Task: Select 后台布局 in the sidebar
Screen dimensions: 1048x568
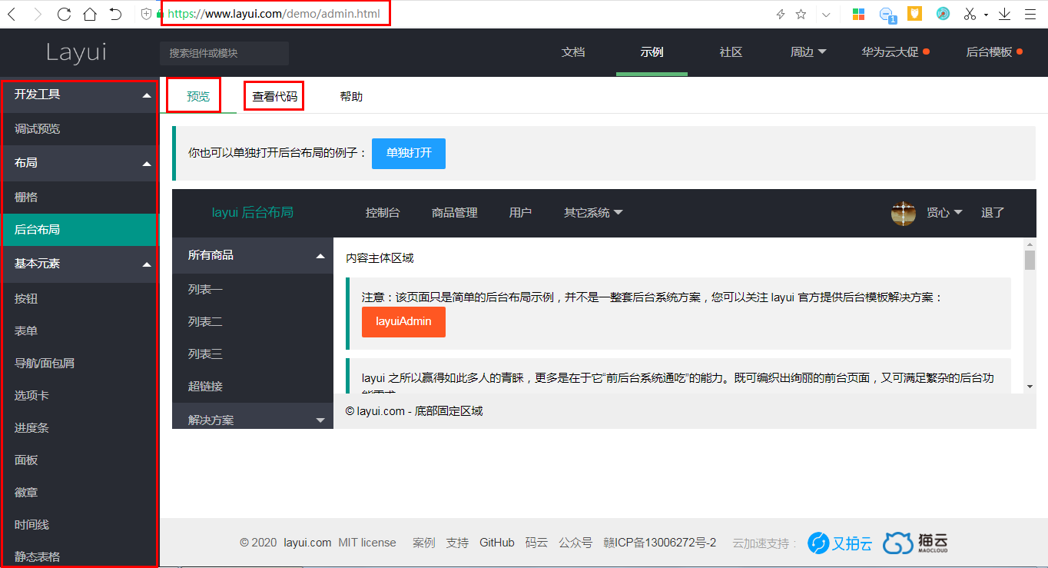Action: click(x=80, y=230)
